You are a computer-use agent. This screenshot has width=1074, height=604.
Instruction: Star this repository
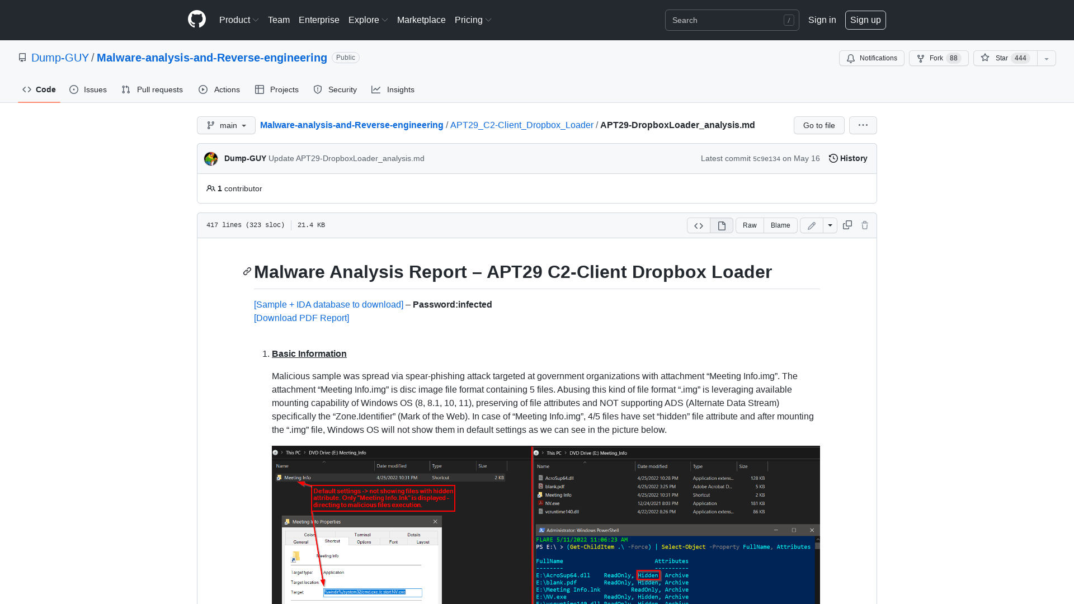1005,58
